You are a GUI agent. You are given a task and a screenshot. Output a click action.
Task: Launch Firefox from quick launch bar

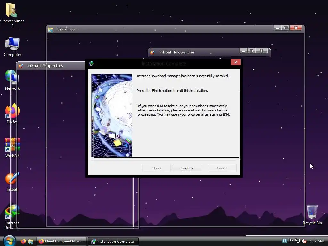[x=23, y=241]
